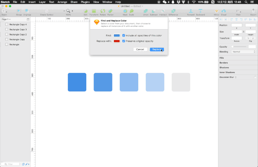Toggle Preserve original opacity checkbox
Viewport: 258px width, 167px height.
pos(123,41)
